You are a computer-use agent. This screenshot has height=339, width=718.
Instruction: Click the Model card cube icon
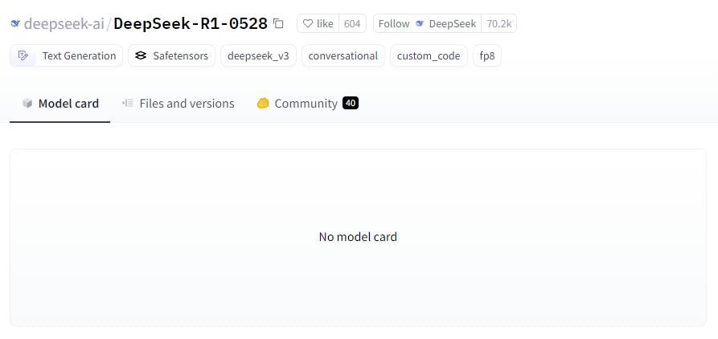(27, 104)
